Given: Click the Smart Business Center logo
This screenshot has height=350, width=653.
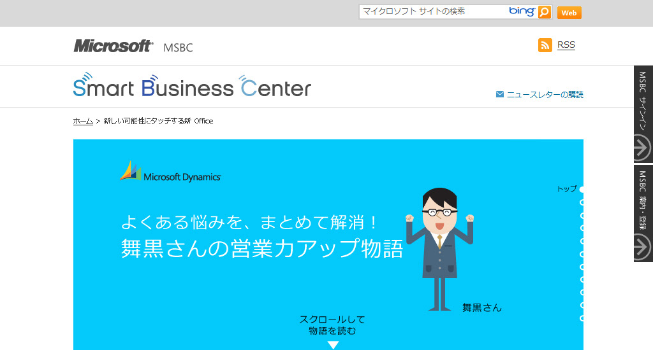Looking at the screenshot, I should (192, 85).
